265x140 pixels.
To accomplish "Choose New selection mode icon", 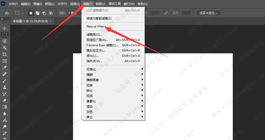I will click(31, 13).
